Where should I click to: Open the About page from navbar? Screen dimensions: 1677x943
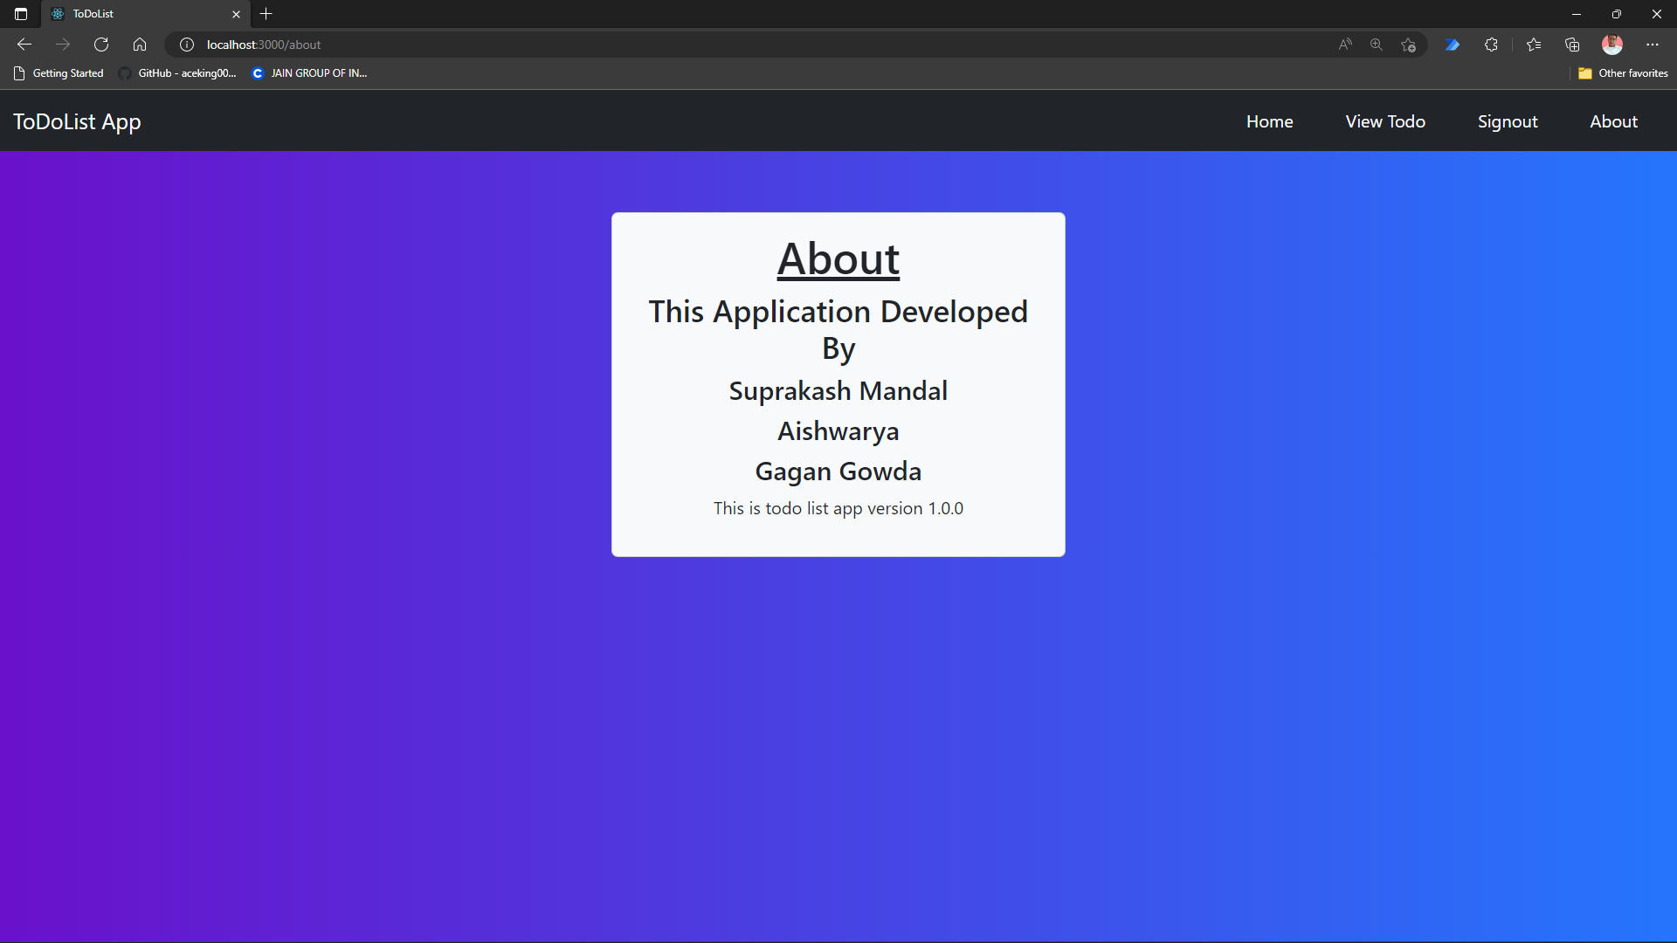pyautogui.click(x=1613, y=121)
